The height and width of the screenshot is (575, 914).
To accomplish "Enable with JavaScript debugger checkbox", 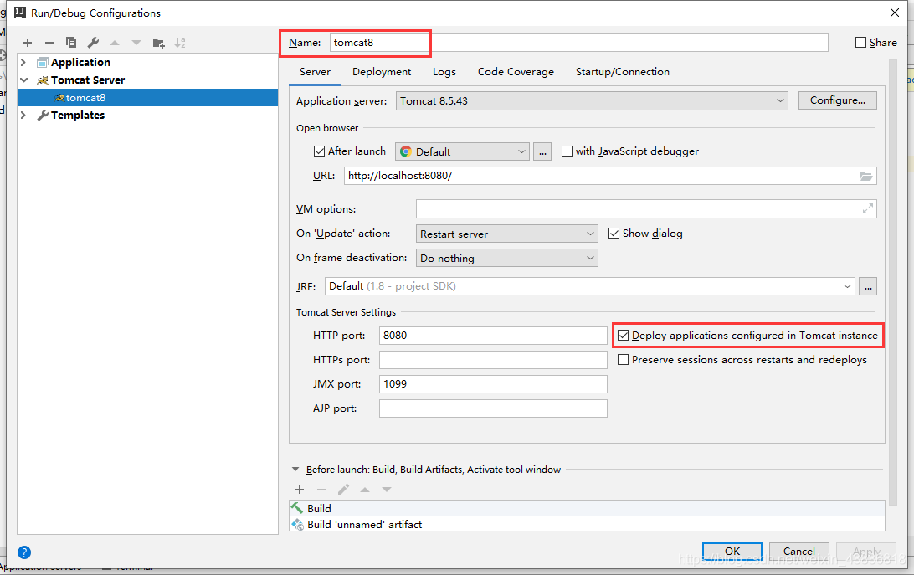I will pyautogui.click(x=567, y=151).
